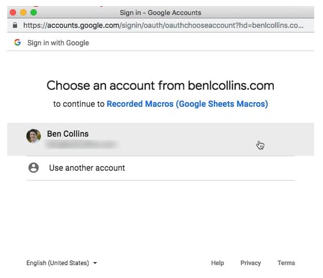Viewport: 323px width, 278px height.
Task: Click the blurred email under Ben Collins
Action: (x=81, y=145)
